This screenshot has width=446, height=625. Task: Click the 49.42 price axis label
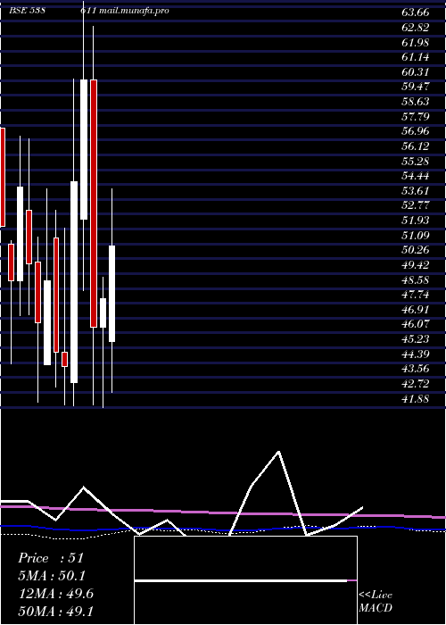[x=416, y=265]
